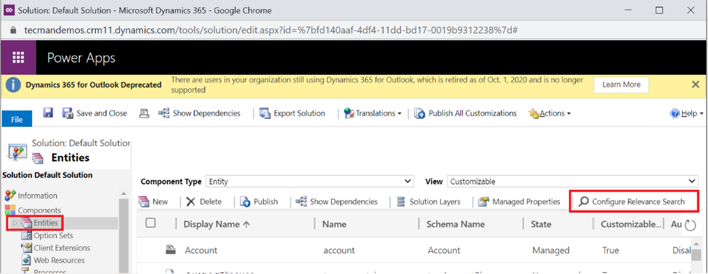The width and height of the screenshot is (708, 274).
Task: Click the Learn More button
Action: [x=621, y=84]
